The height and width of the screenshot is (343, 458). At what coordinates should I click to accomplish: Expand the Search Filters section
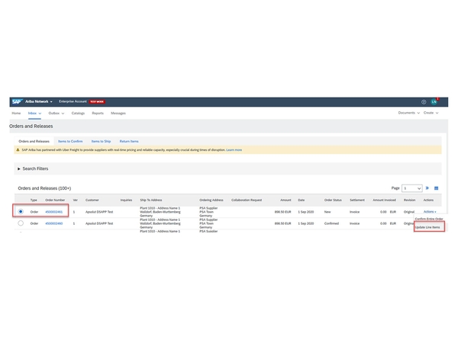pos(18,168)
